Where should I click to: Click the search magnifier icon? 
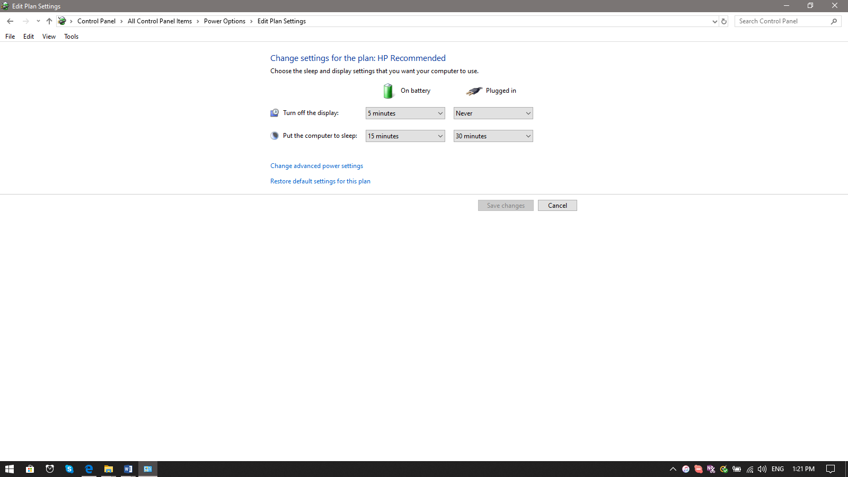(834, 21)
